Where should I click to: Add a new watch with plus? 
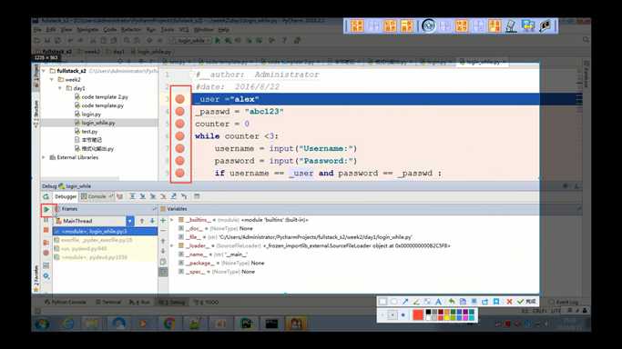click(x=163, y=221)
